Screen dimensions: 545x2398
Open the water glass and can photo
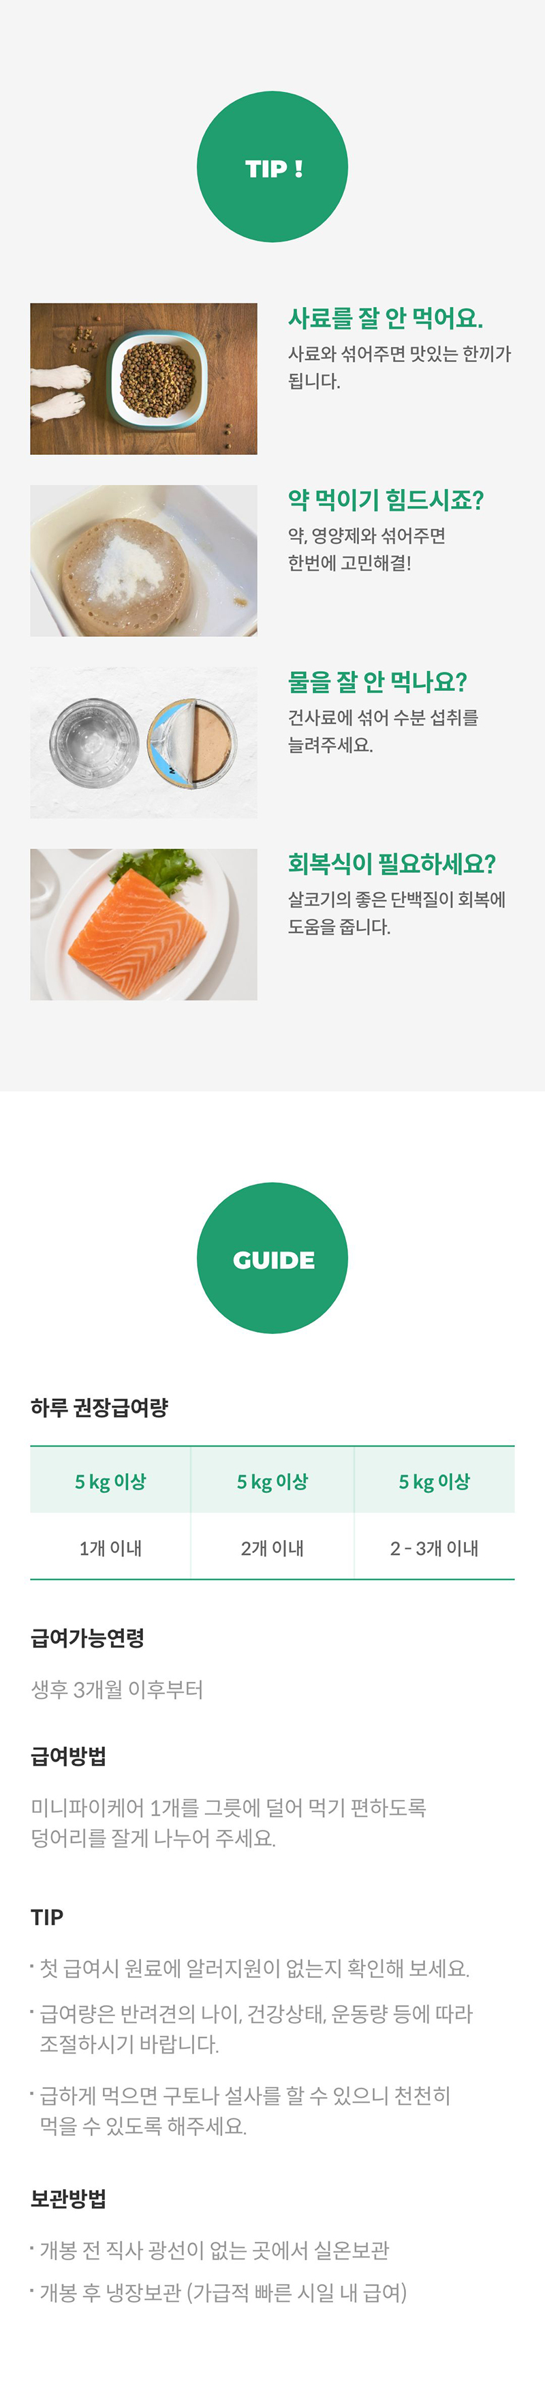[143, 743]
